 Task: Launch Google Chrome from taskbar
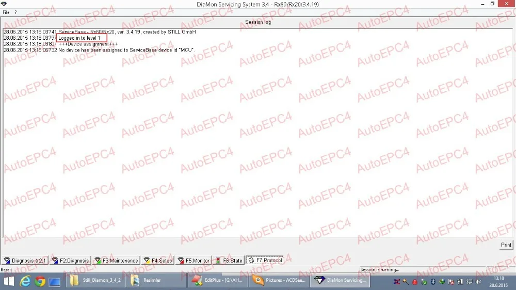tap(40, 281)
